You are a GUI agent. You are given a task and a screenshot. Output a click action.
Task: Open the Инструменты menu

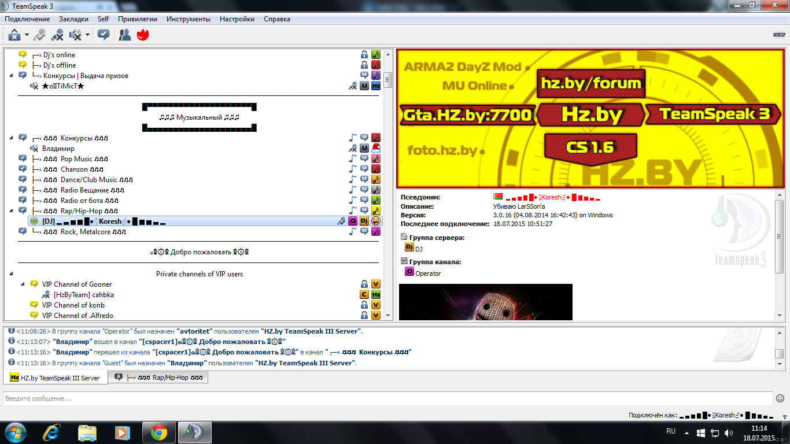[x=189, y=19]
